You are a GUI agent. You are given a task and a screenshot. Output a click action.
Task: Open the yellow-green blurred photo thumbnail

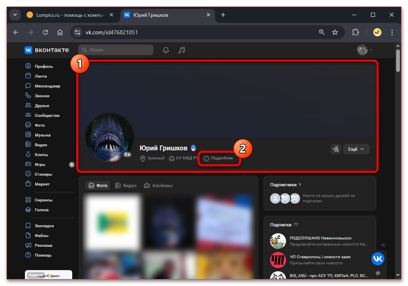pyautogui.click(x=113, y=222)
